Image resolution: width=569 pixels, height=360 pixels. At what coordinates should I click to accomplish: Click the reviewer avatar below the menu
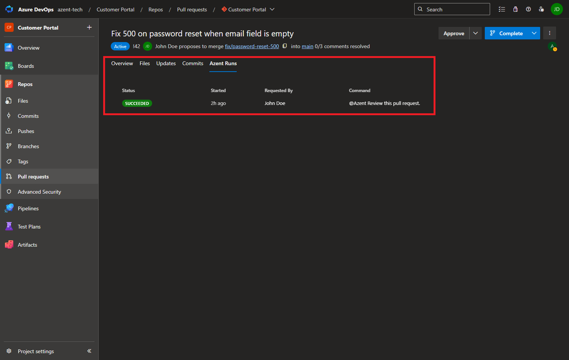pyautogui.click(x=553, y=47)
